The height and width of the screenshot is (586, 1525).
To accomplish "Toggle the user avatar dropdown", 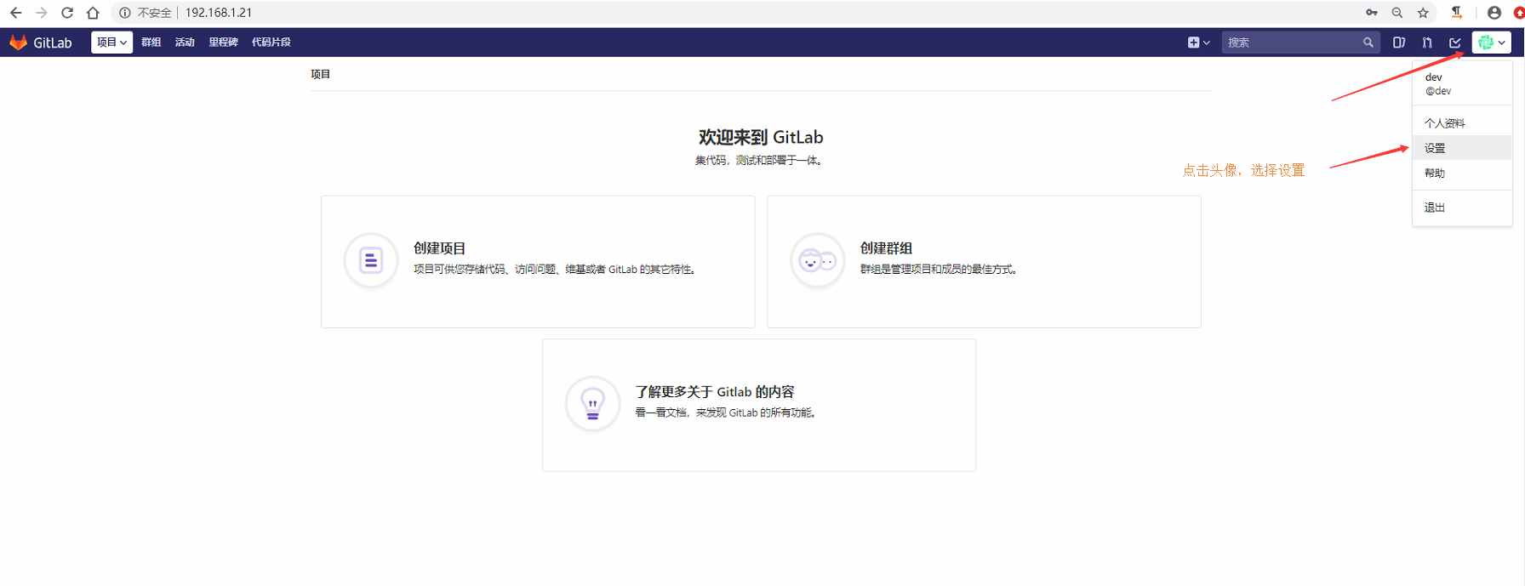I will 1492,43.
